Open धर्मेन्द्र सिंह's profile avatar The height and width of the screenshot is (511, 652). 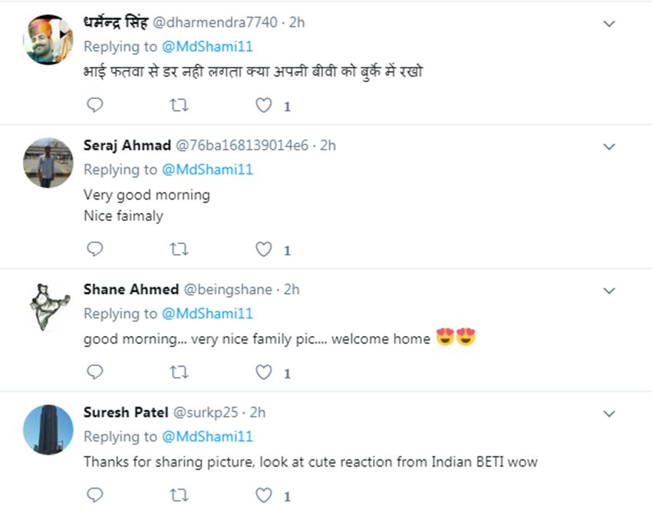point(48,40)
